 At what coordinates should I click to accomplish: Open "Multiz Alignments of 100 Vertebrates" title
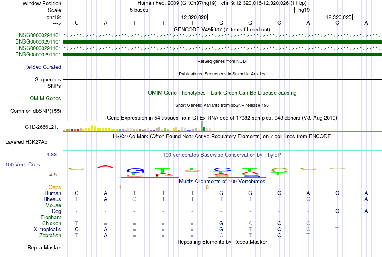[222, 182]
